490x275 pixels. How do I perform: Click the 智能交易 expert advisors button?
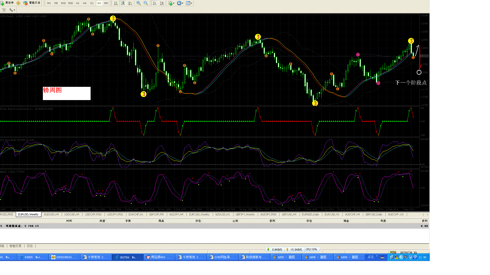32,3
